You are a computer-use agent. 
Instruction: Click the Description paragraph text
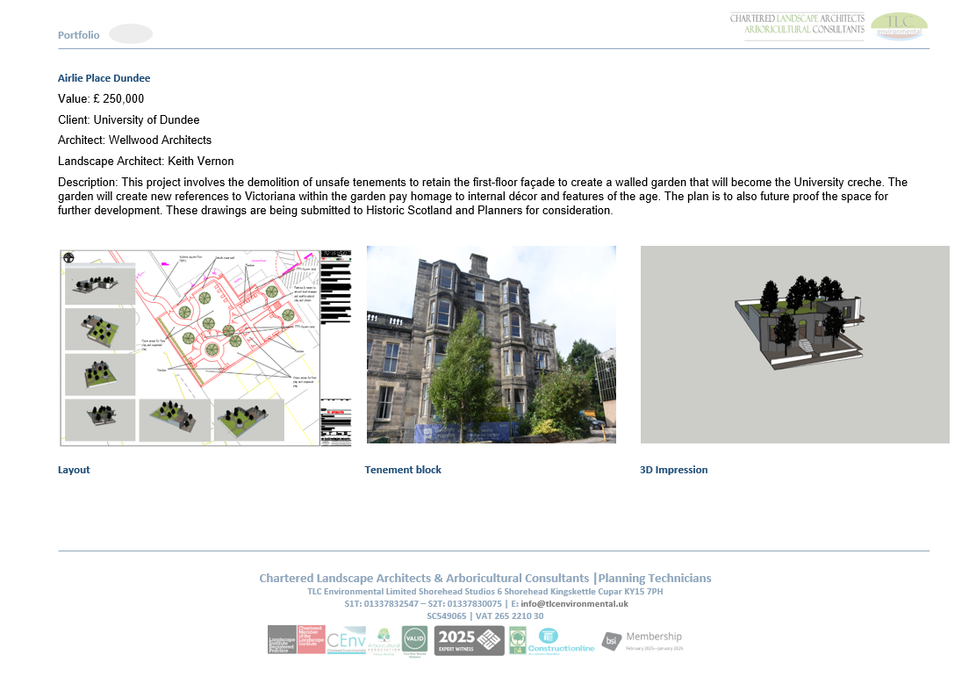tap(483, 196)
